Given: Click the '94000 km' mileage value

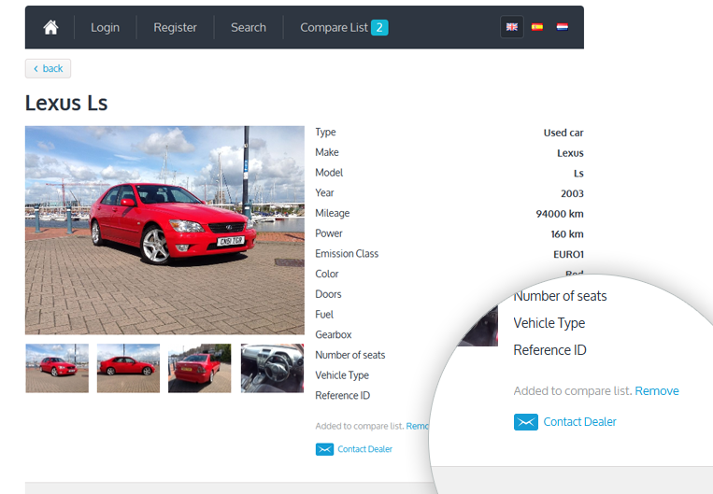Looking at the screenshot, I should tap(560, 214).
